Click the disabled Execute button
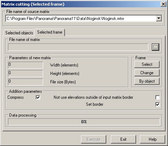The image size is (168, 146). click(x=94, y=139)
